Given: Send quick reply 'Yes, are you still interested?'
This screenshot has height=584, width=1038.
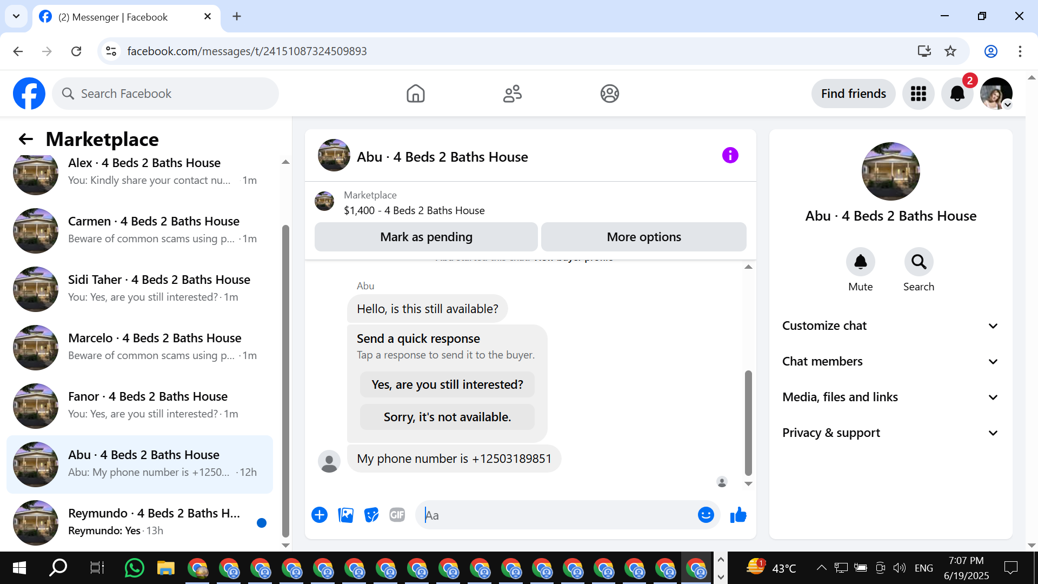Looking at the screenshot, I should pos(447,384).
